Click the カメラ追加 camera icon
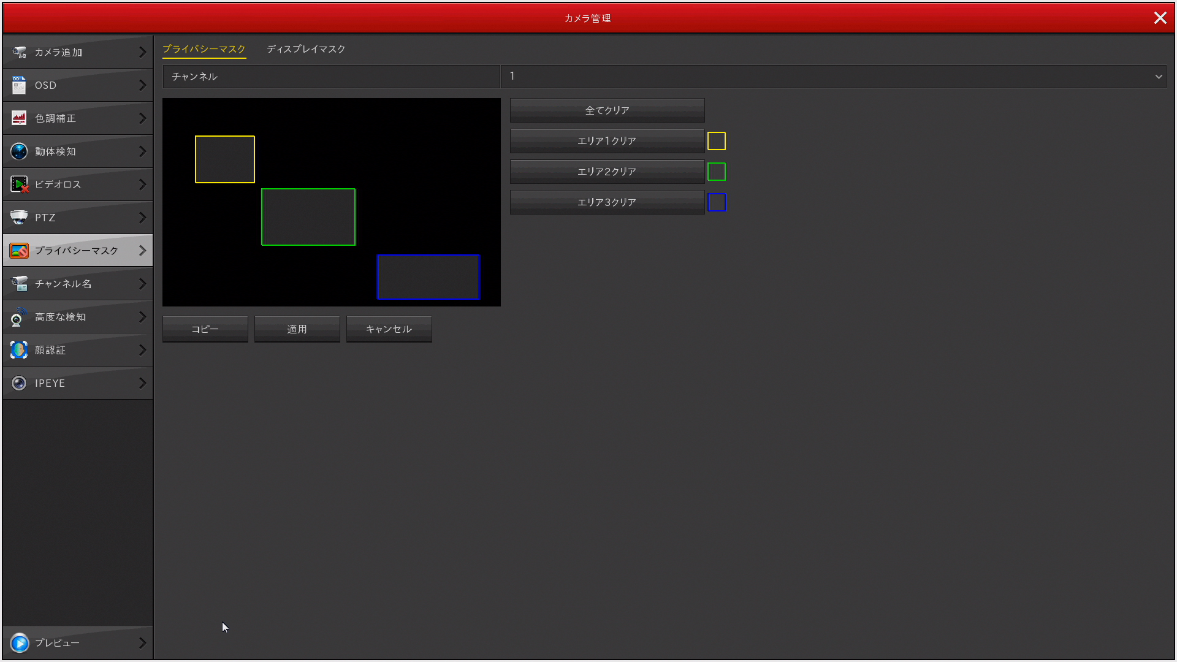1177x662 pixels. coord(19,52)
